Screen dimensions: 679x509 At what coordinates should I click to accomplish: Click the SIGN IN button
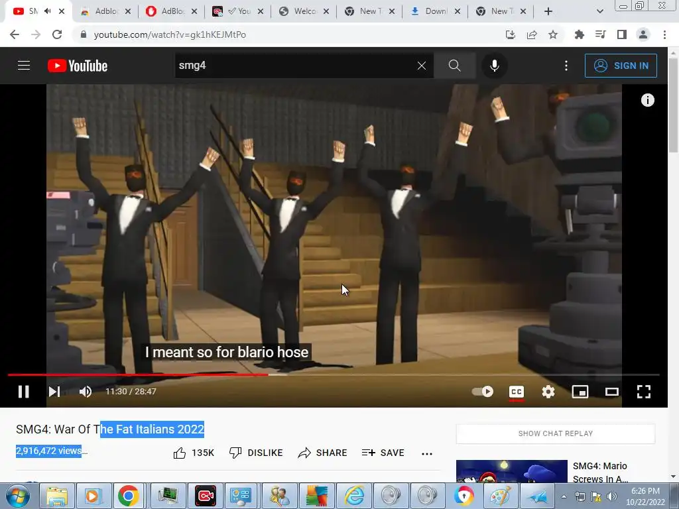[x=621, y=66]
